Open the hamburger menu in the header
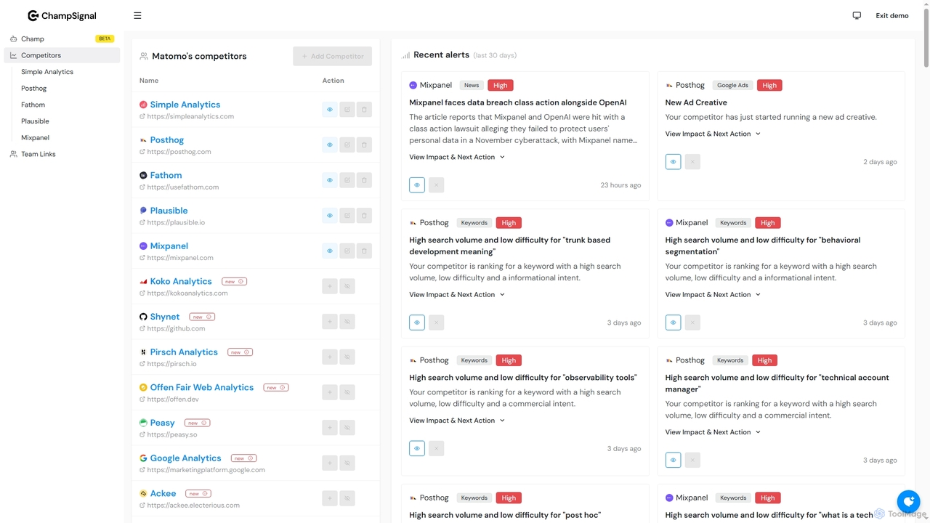This screenshot has width=930, height=523. click(x=137, y=15)
